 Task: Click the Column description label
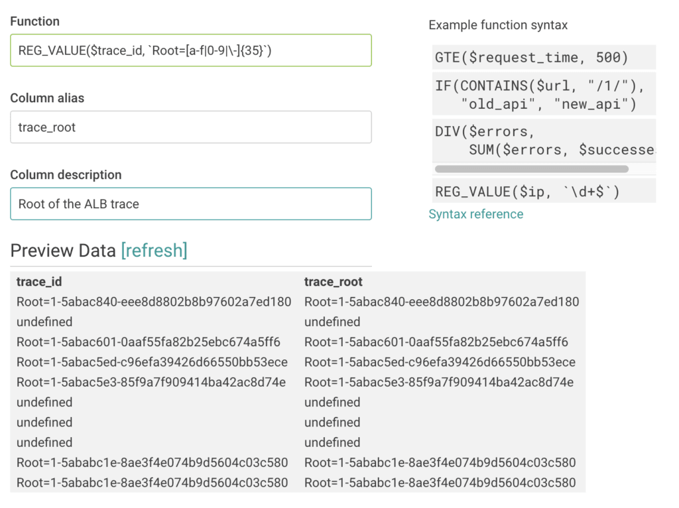66,175
